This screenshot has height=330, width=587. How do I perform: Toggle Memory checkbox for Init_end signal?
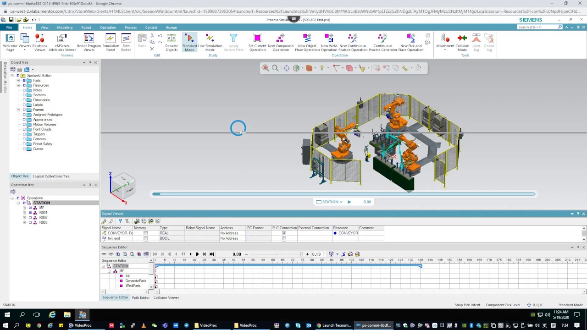[146, 238]
